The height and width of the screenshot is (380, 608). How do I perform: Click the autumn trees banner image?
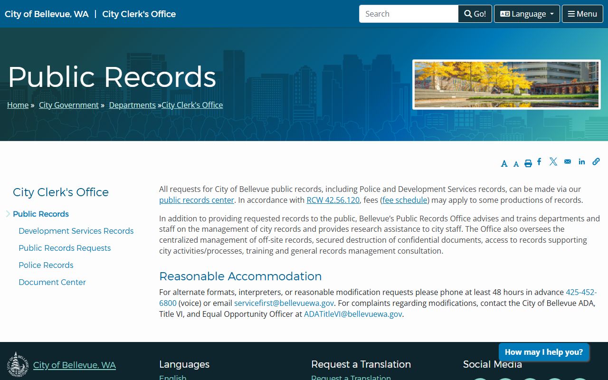pyautogui.click(x=506, y=85)
